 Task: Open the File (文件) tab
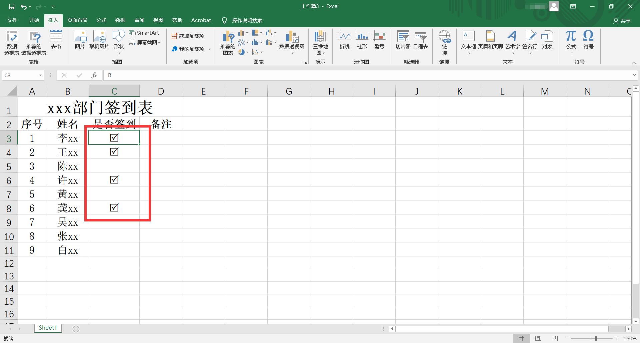click(x=12, y=20)
